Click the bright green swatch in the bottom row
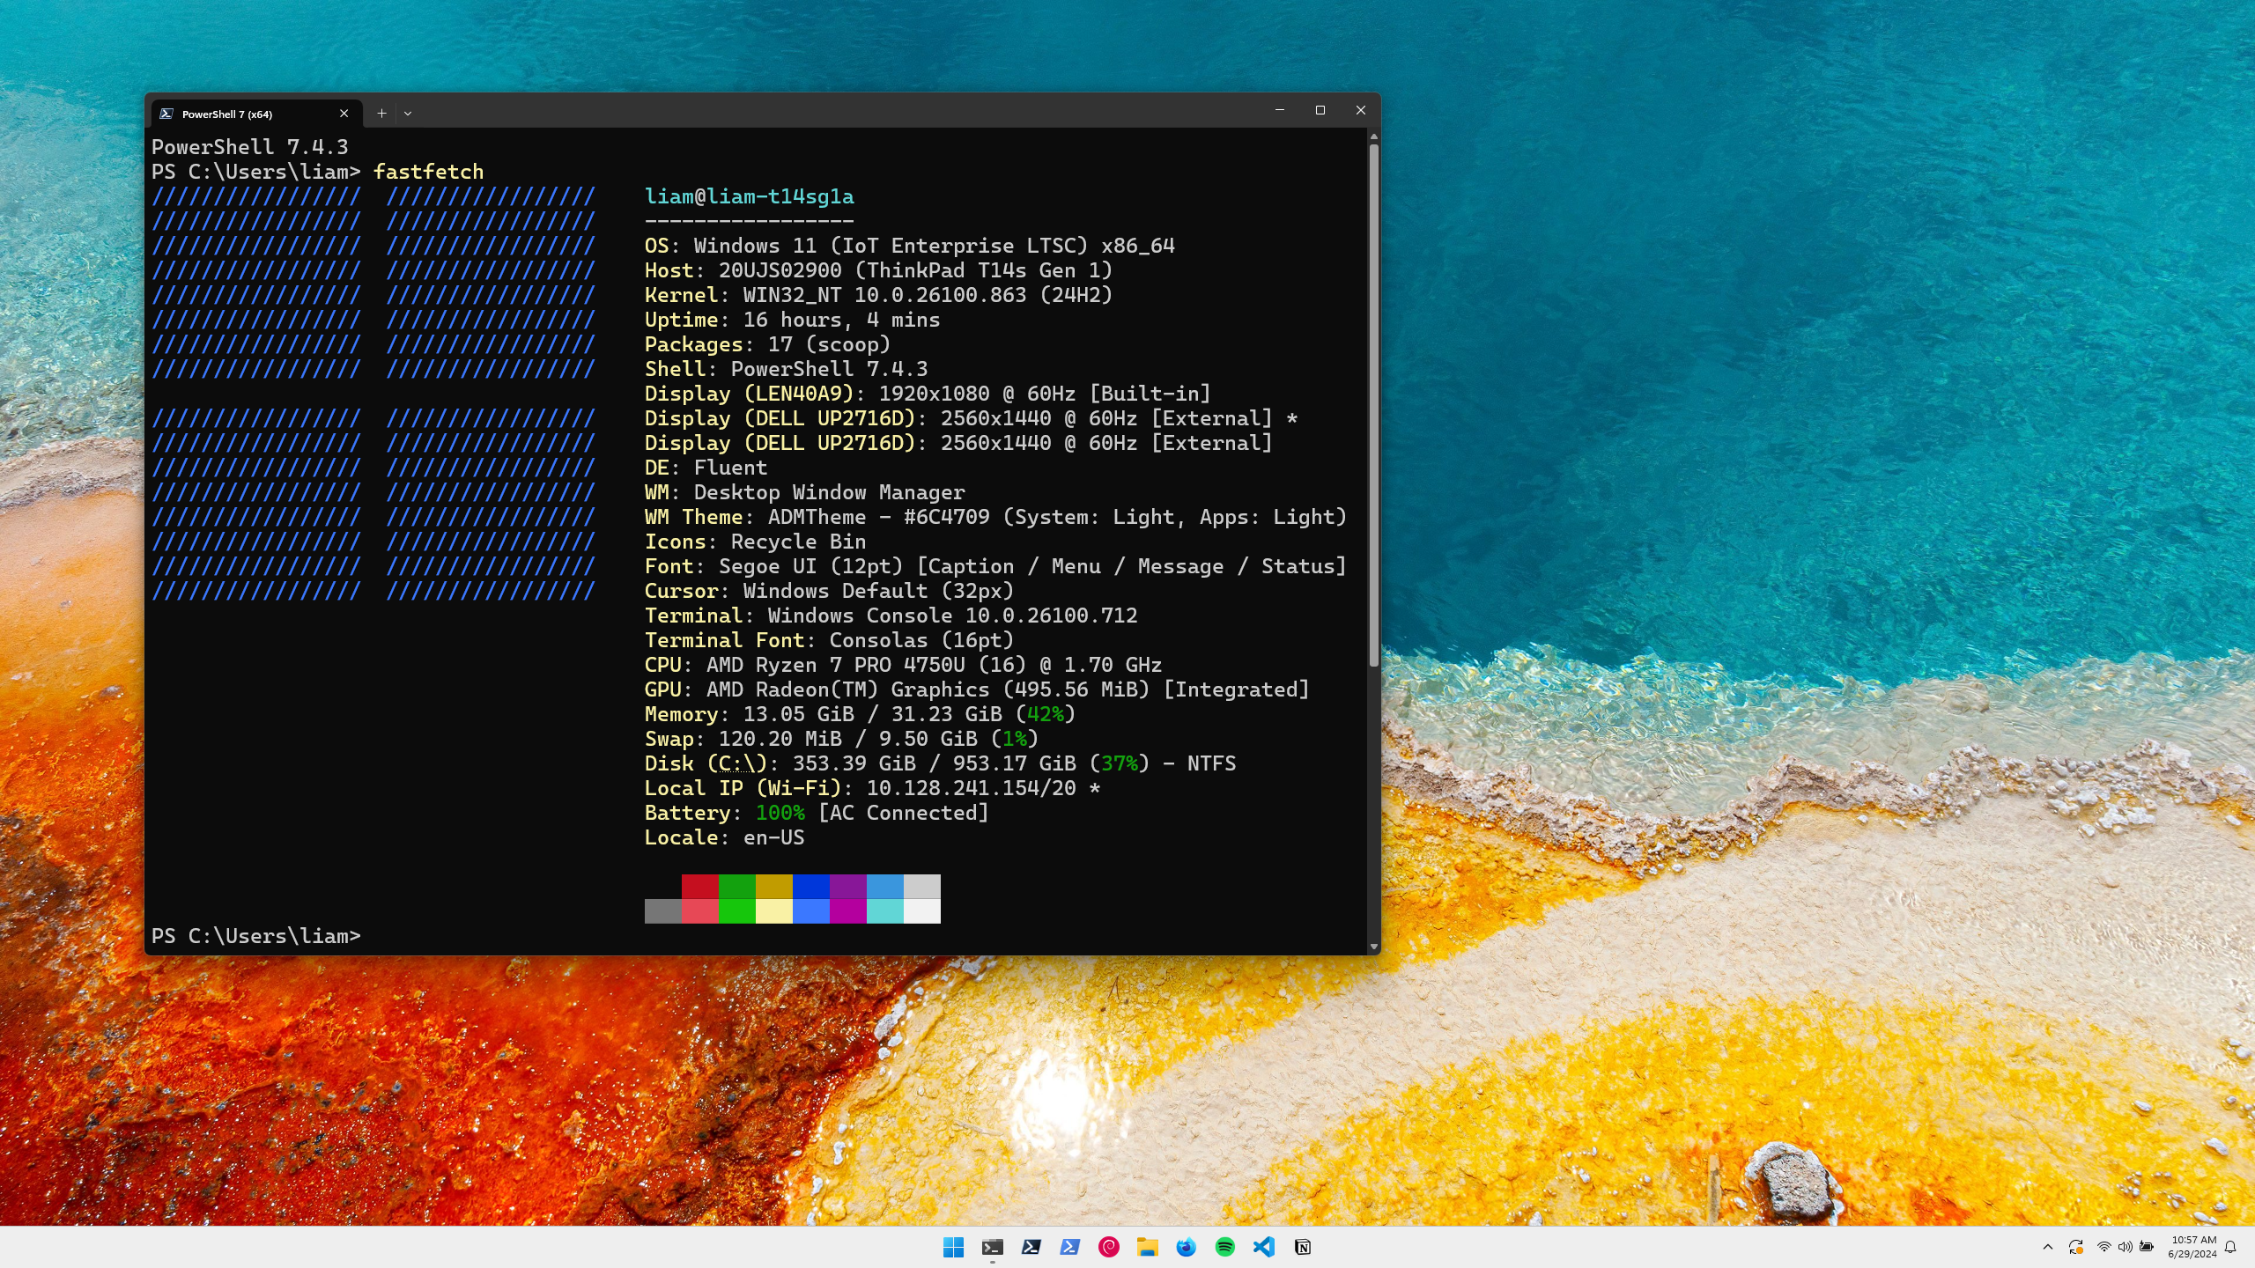The width and height of the screenshot is (2255, 1268). pyautogui.click(x=737, y=910)
